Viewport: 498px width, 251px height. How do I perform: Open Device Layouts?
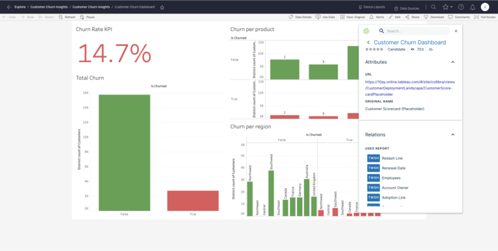(x=372, y=7)
